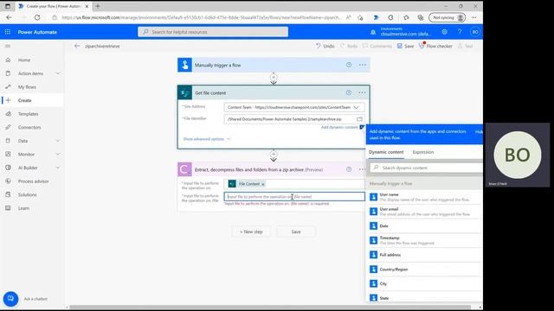Screen dimensions: 554x311
Task: Expand Show advanced options
Action: [x=207, y=139]
